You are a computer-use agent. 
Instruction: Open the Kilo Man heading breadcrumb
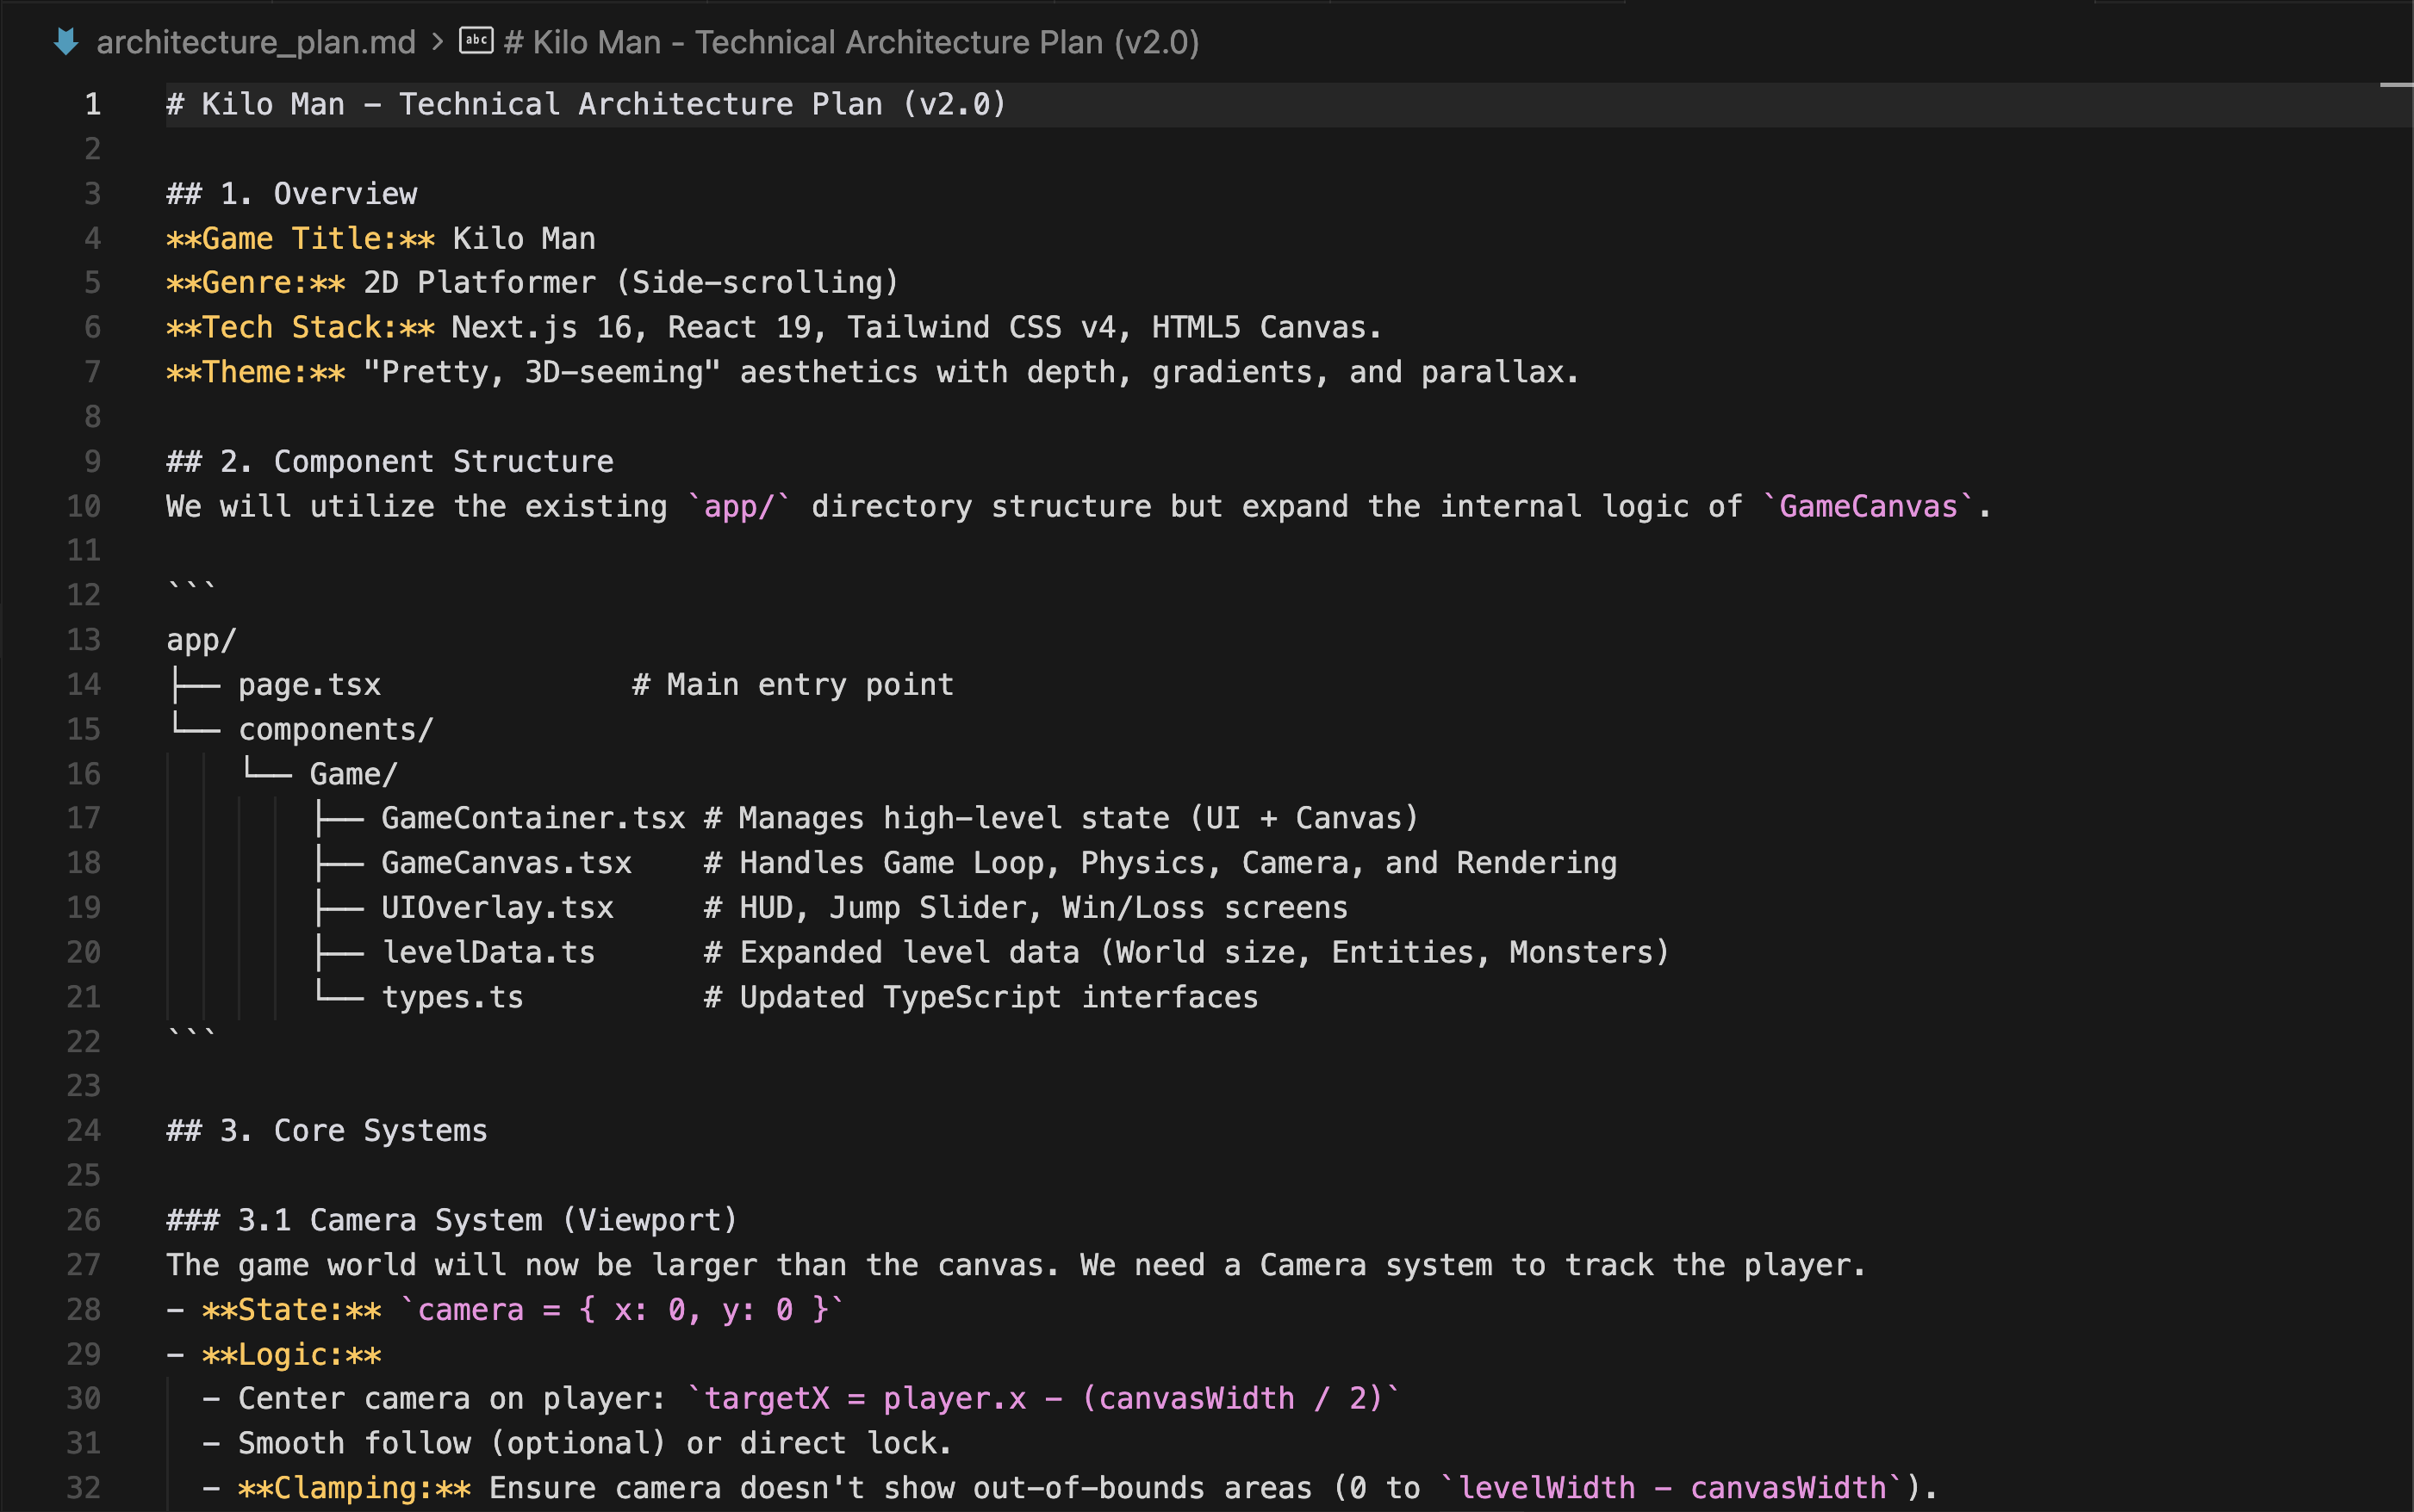tap(850, 42)
